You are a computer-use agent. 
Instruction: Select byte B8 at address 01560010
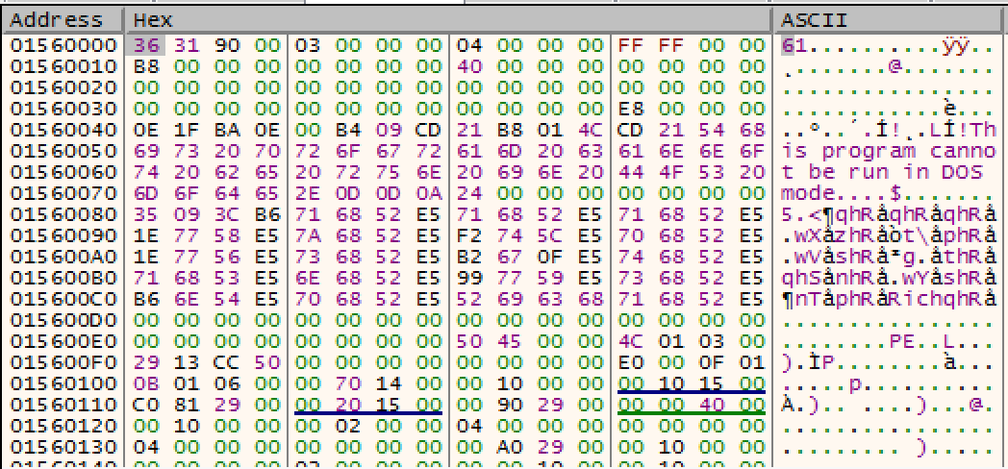click(x=140, y=66)
